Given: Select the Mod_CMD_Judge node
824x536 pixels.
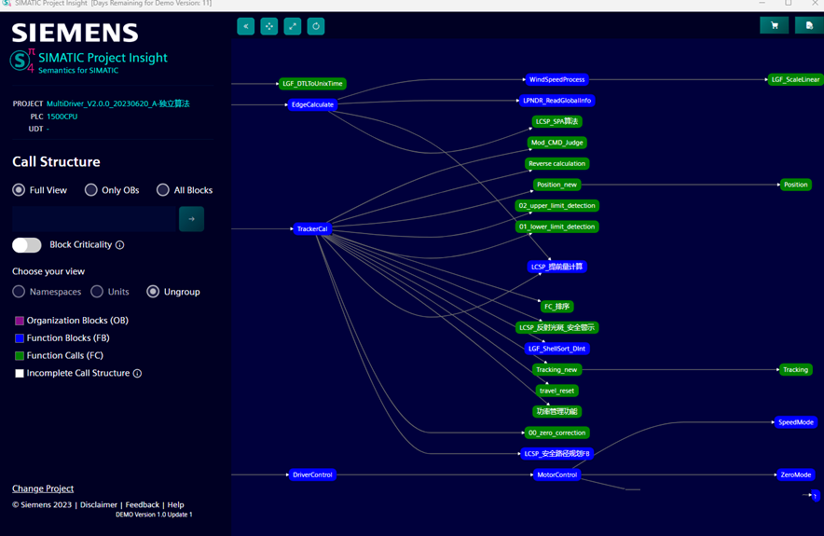Looking at the screenshot, I should tap(557, 143).
